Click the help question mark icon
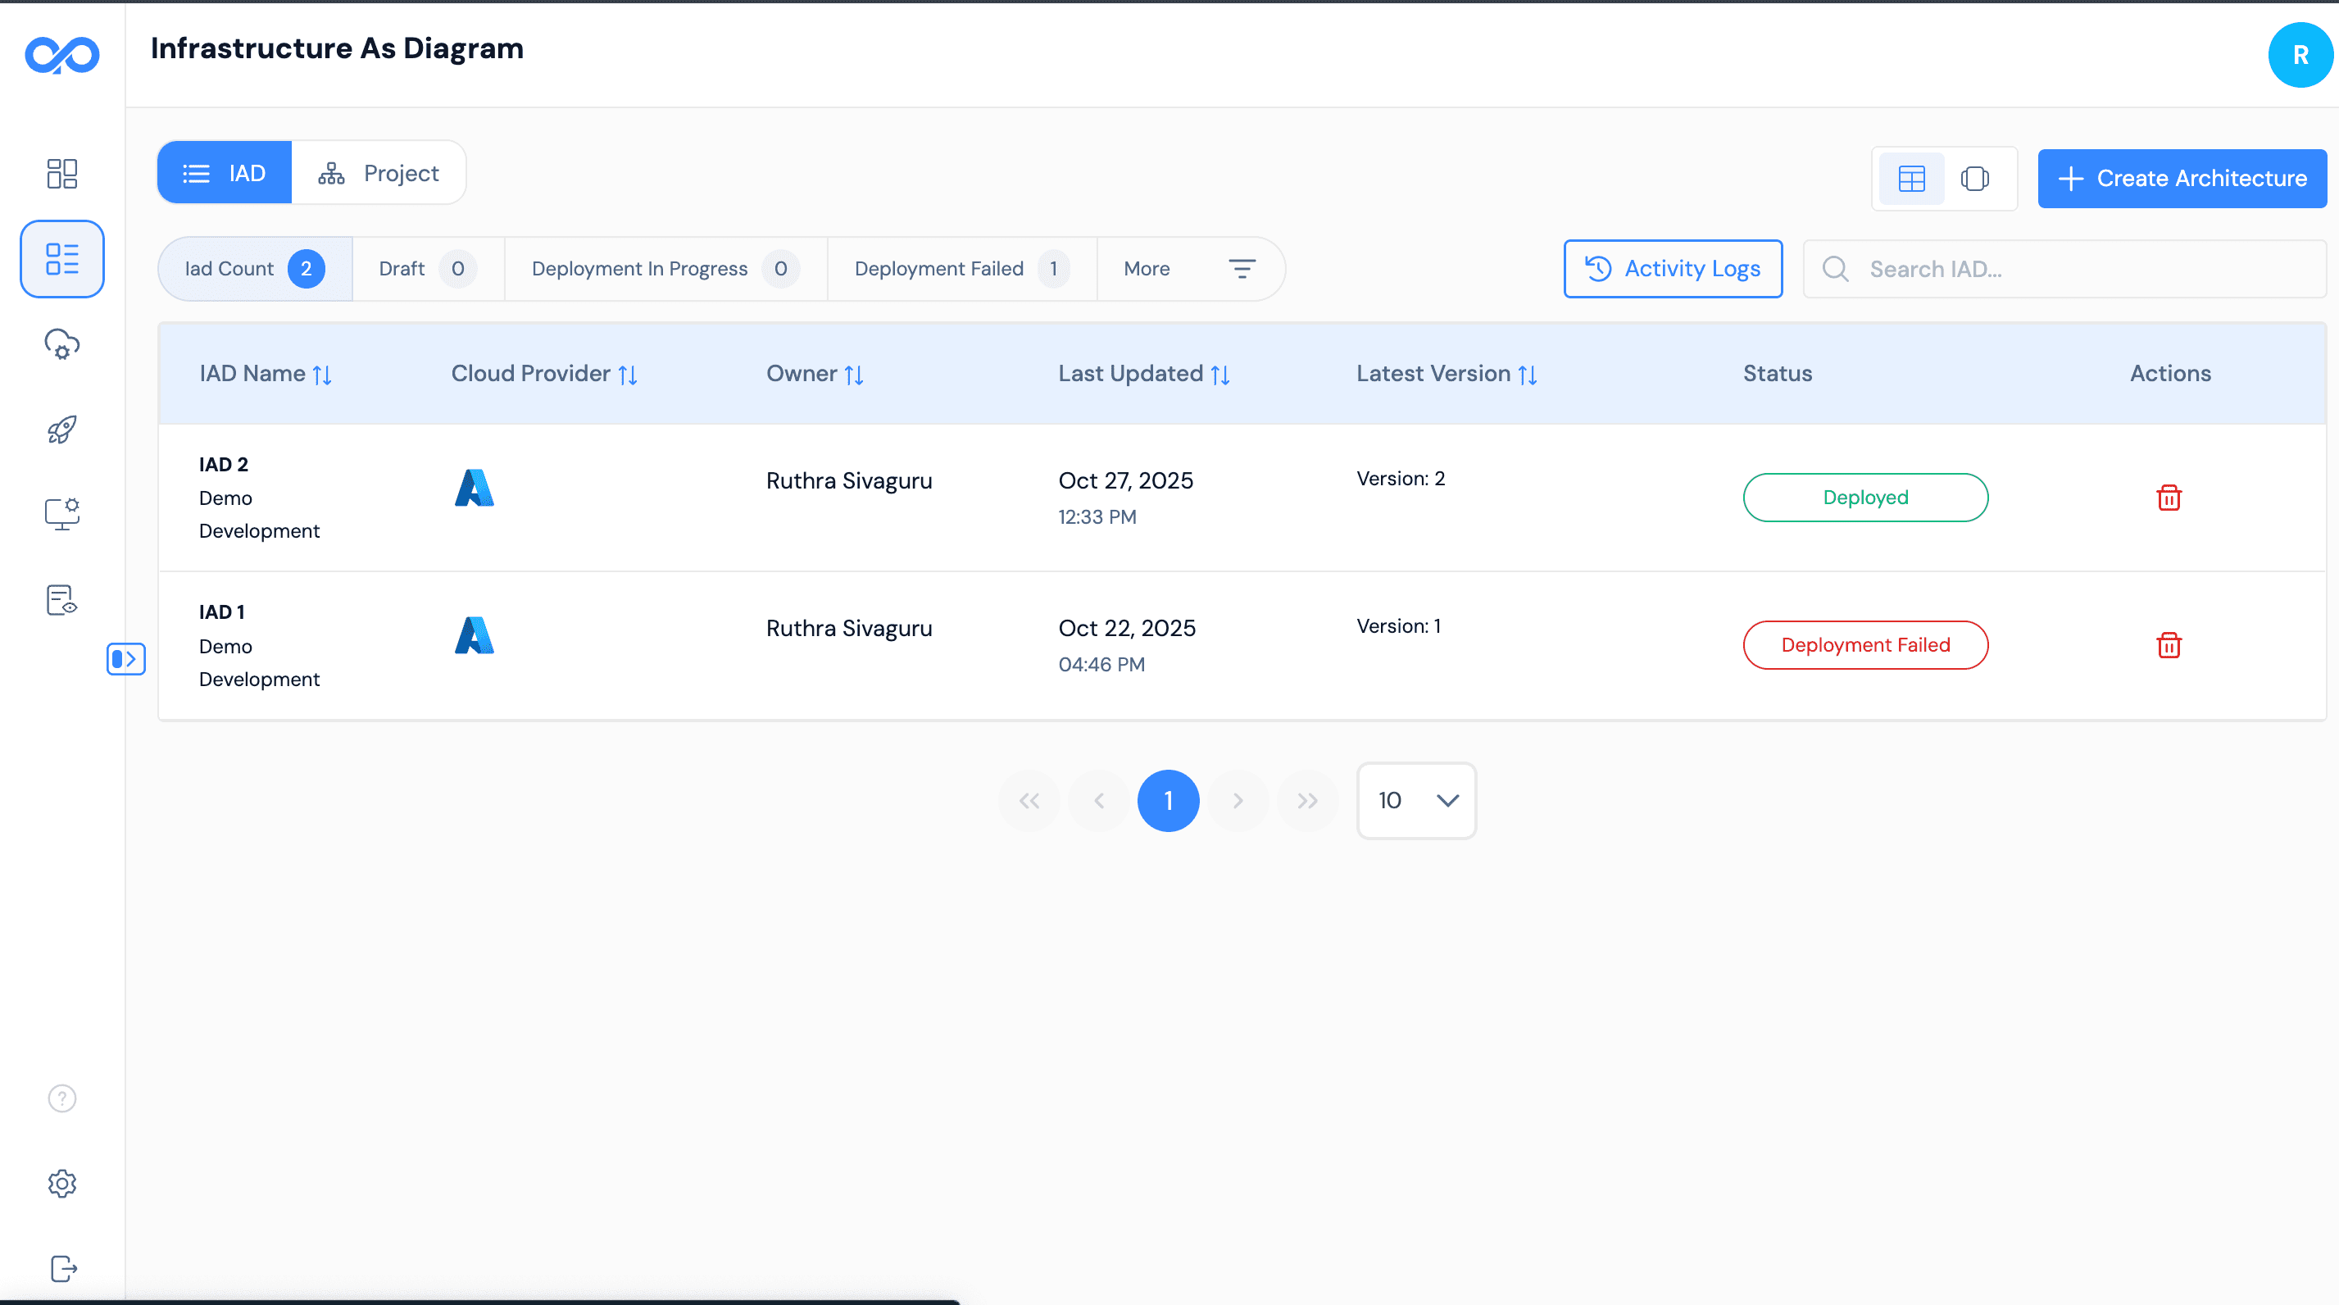2339x1305 pixels. pyautogui.click(x=61, y=1098)
